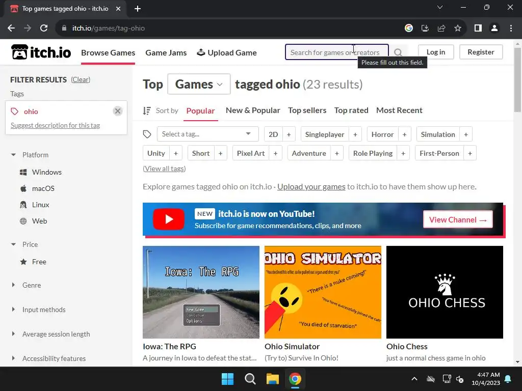
Task: Click the Upload your games link
Action: coord(311,186)
